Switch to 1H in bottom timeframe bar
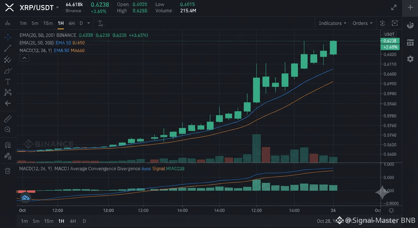 61,221
